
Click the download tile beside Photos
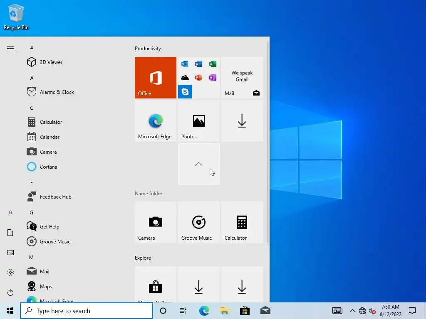pyautogui.click(x=242, y=121)
